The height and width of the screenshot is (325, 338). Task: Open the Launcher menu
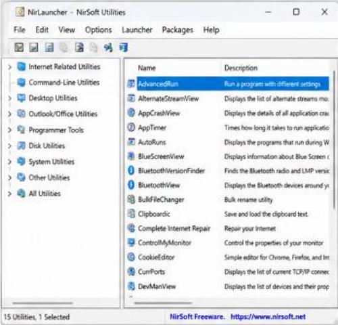pos(137,30)
